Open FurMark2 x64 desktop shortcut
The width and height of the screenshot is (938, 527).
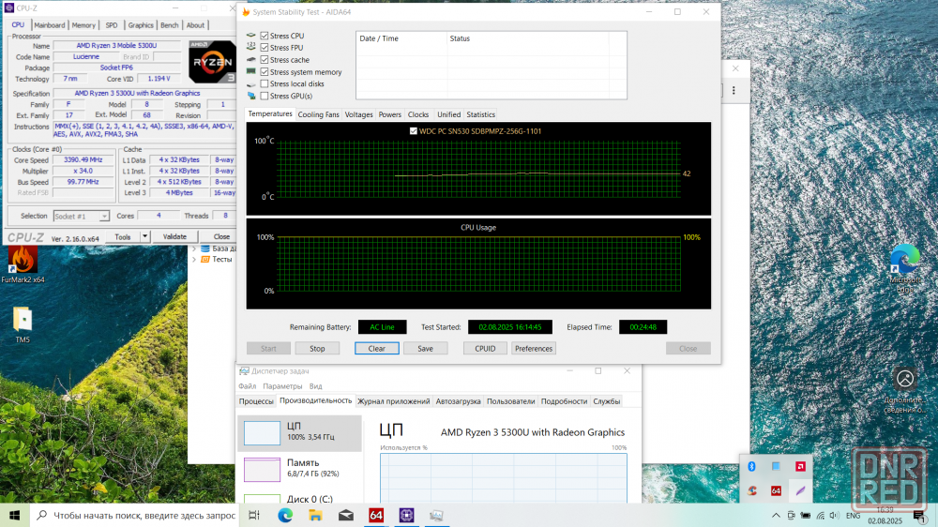23,265
